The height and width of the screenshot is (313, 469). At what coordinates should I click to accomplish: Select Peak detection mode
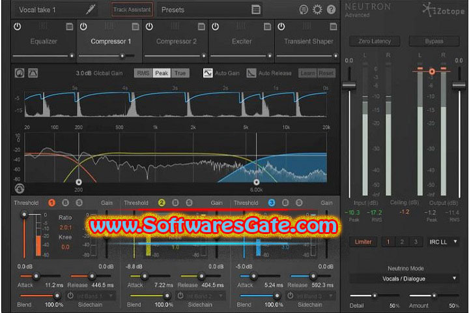click(x=162, y=73)
